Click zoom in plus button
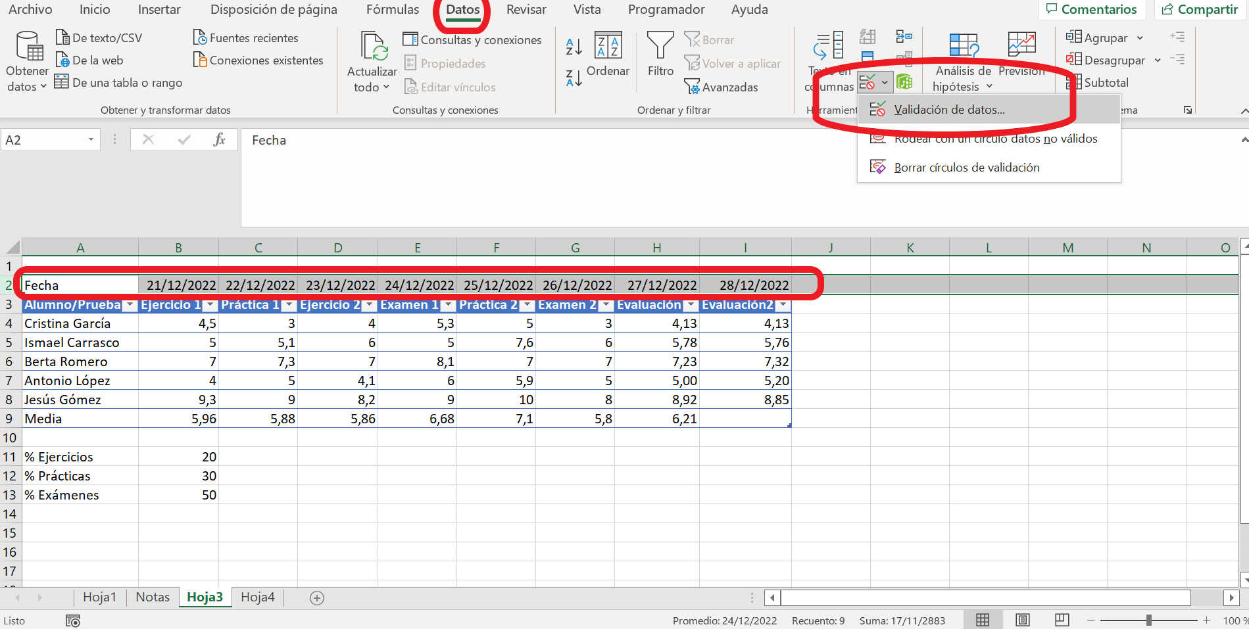The image size is (1249, 629). coord(1207,620)
